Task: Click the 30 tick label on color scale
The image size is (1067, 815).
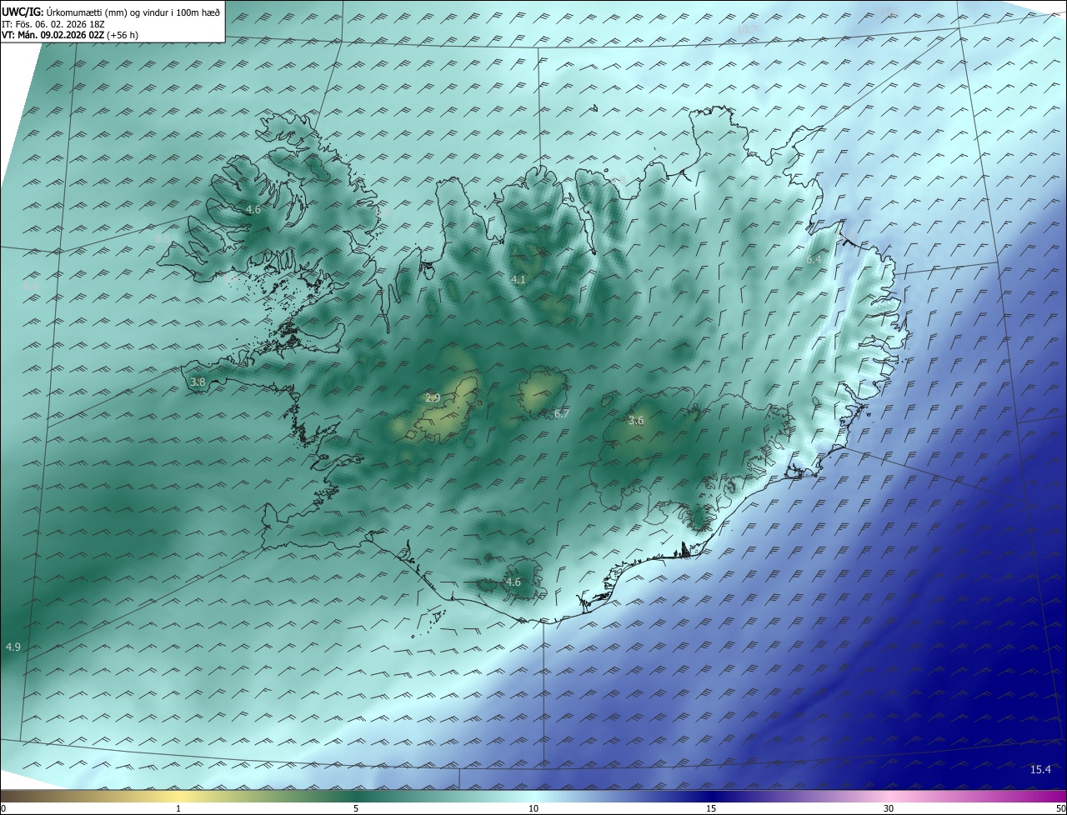Action: (x=889, y=809)
